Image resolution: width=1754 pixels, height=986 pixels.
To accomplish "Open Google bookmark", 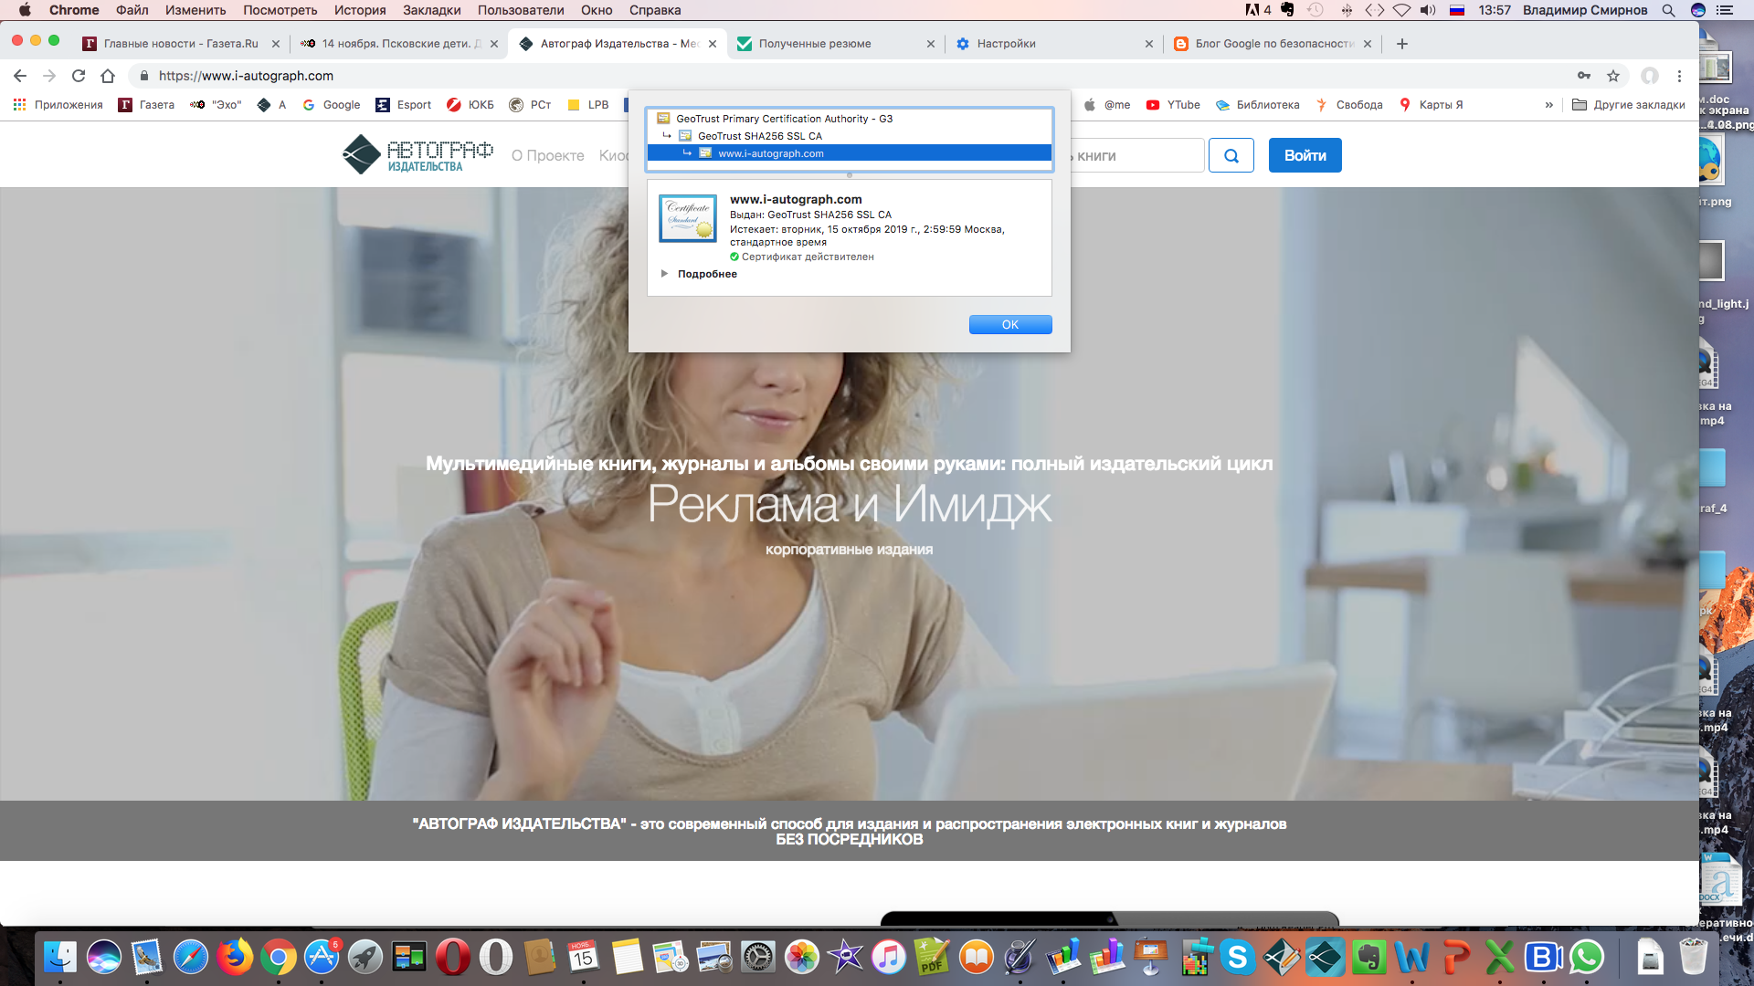I will (331, 105).
